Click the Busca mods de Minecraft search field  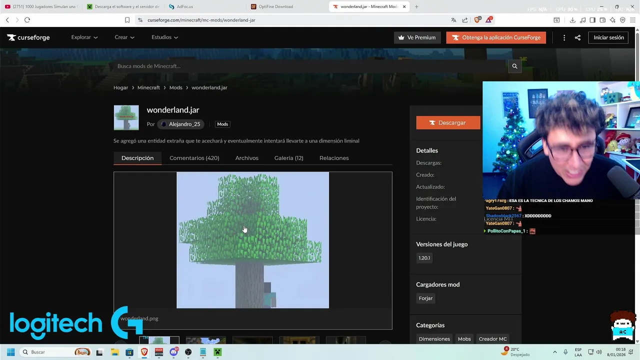(310, 66)
